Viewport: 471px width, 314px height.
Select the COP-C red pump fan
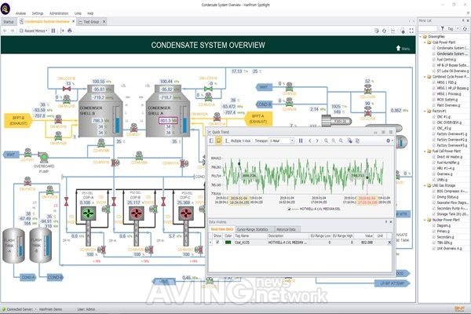[186, 214]
